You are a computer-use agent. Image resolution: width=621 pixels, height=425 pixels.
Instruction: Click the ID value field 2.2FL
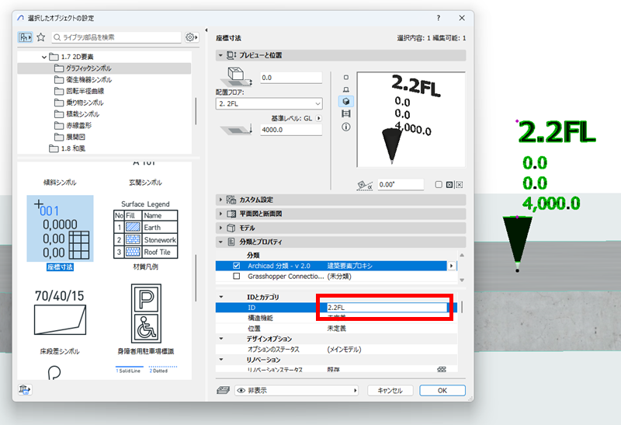pyautogui.click(x=387, y=308)
